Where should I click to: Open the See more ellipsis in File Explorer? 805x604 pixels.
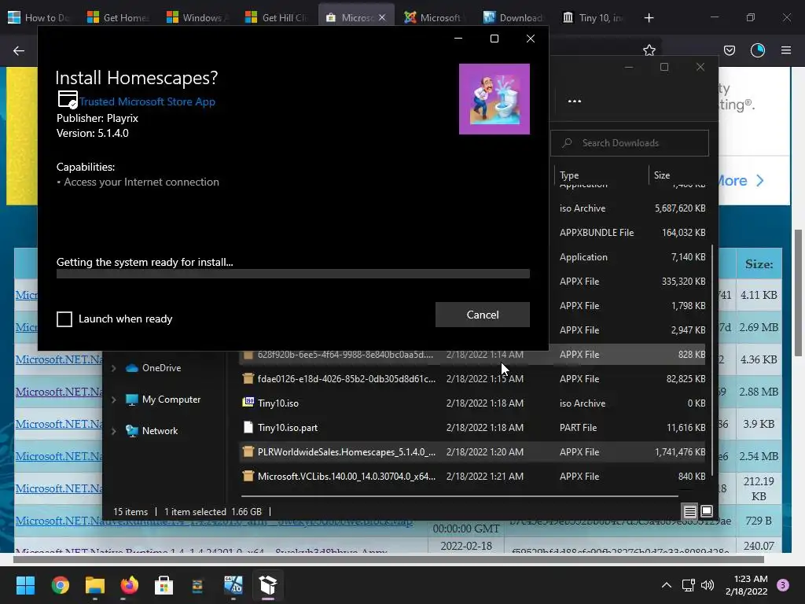coord(575,101)
